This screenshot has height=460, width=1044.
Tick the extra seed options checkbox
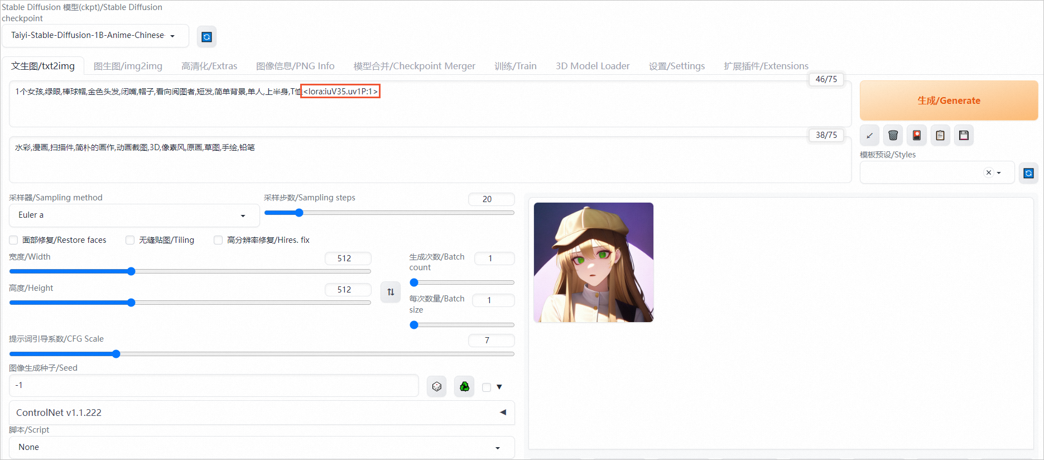point(487,387)
